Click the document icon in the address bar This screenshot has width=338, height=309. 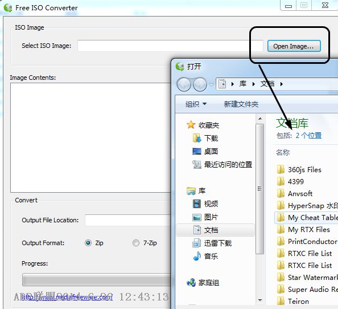222,84
